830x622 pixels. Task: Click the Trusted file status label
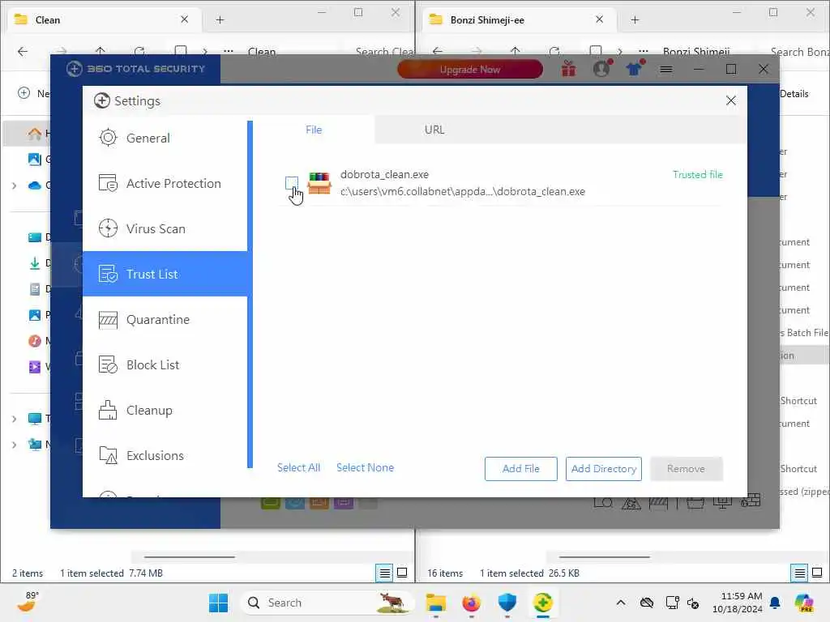tap(698, 175)
